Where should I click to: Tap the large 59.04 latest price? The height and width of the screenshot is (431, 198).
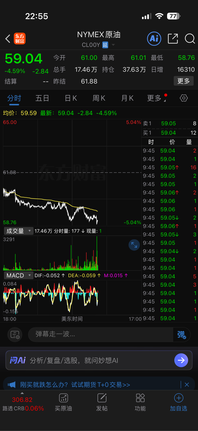23,59
